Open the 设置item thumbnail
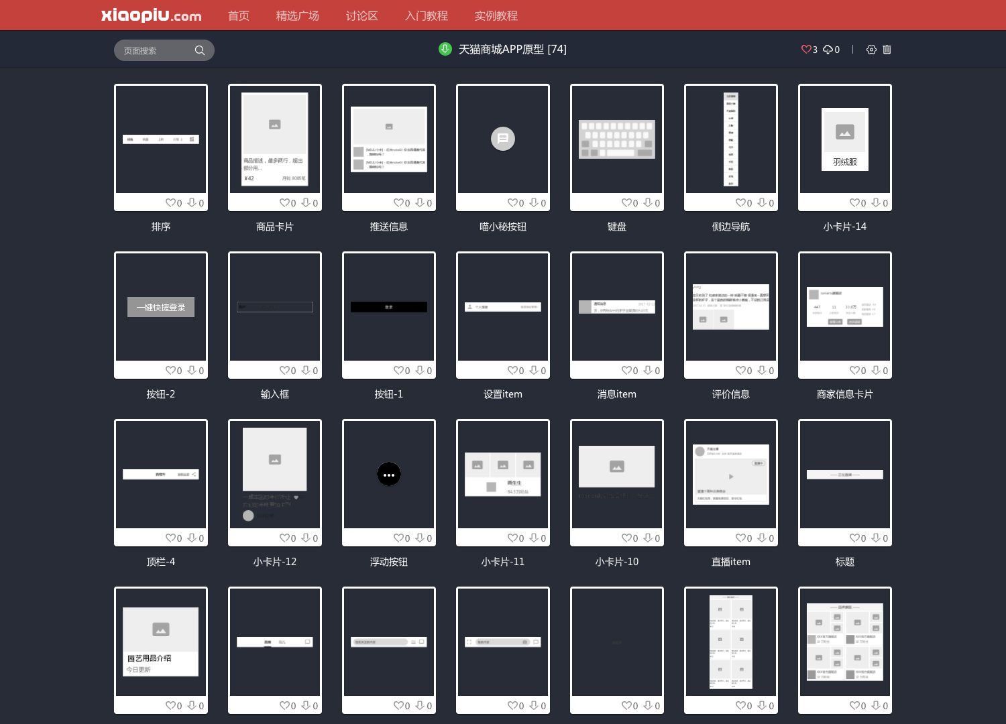 click(503, 307)
